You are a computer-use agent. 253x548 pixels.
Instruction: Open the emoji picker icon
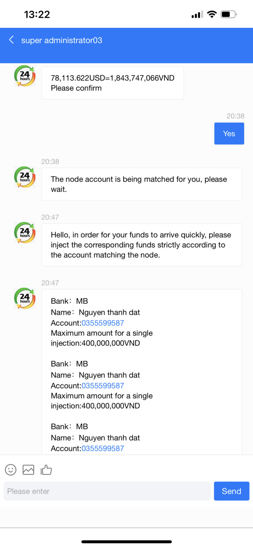point(11,469)
